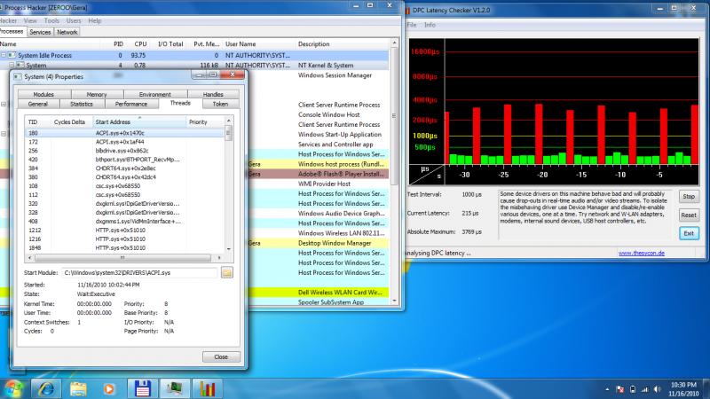This screenshot has width=710, height=399.
Task: Click the Start Module folder browse icon
Action: click(x=226, y=271)
